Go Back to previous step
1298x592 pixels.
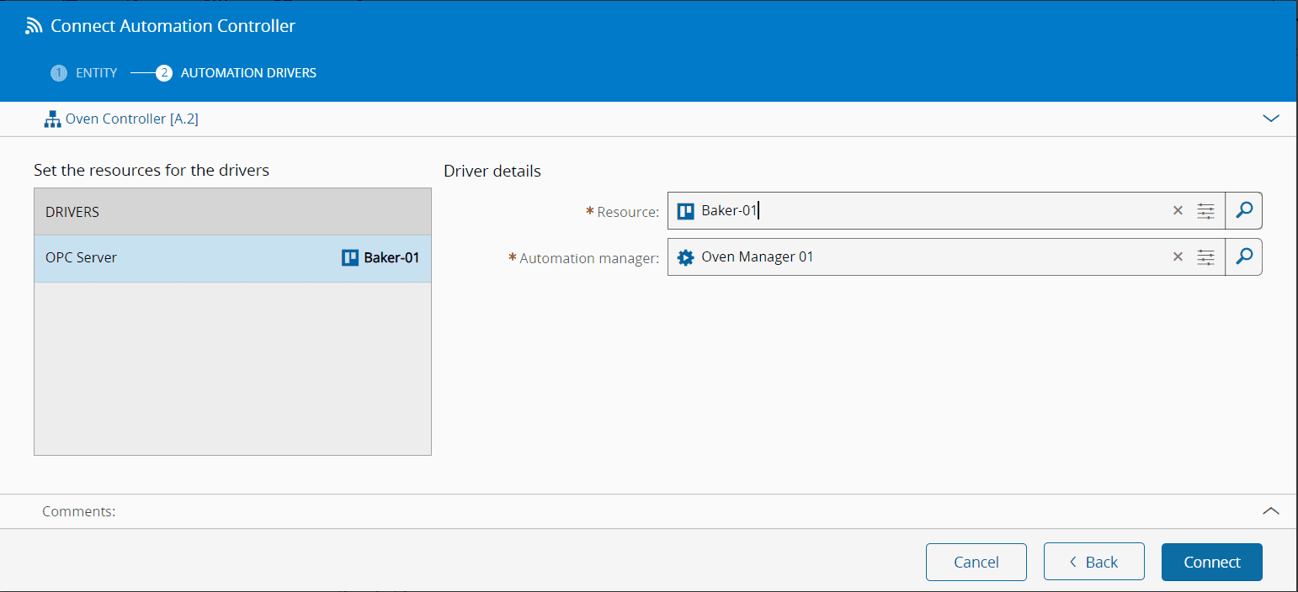pos(1094,563)
